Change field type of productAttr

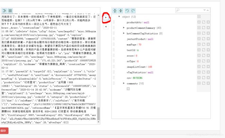coord(199,22)
